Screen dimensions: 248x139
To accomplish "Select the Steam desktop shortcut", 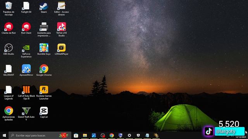I will (44, 7).
